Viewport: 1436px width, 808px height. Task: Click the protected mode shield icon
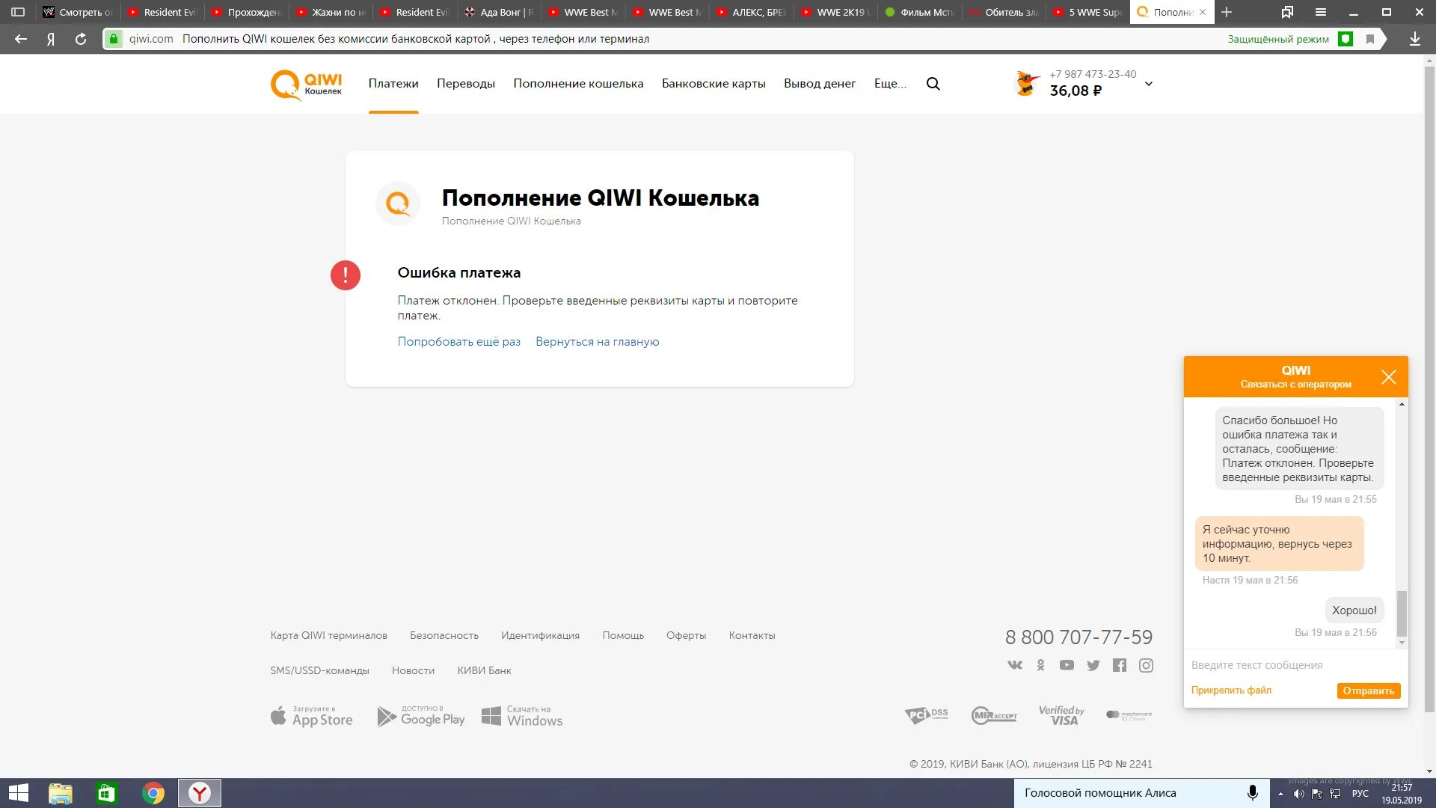[x=1346, y=39]
